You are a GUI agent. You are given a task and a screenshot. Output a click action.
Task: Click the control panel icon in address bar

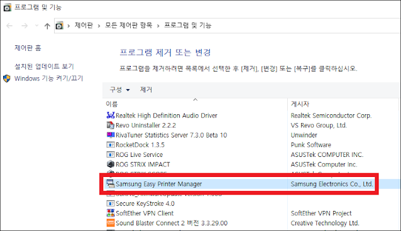pyautogui.click(x=59, y=26)
